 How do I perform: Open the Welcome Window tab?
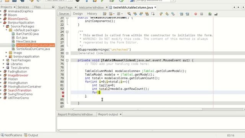[91, 7]
